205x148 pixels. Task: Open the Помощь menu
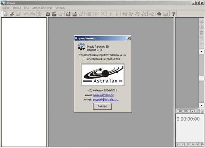point(60,8)
